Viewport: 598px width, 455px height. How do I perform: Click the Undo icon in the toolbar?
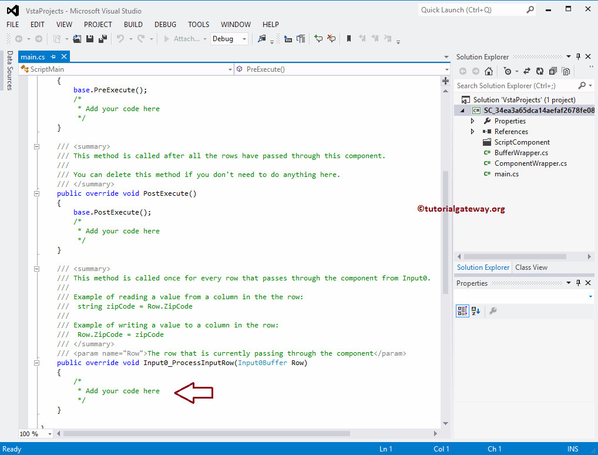[120, 38]
